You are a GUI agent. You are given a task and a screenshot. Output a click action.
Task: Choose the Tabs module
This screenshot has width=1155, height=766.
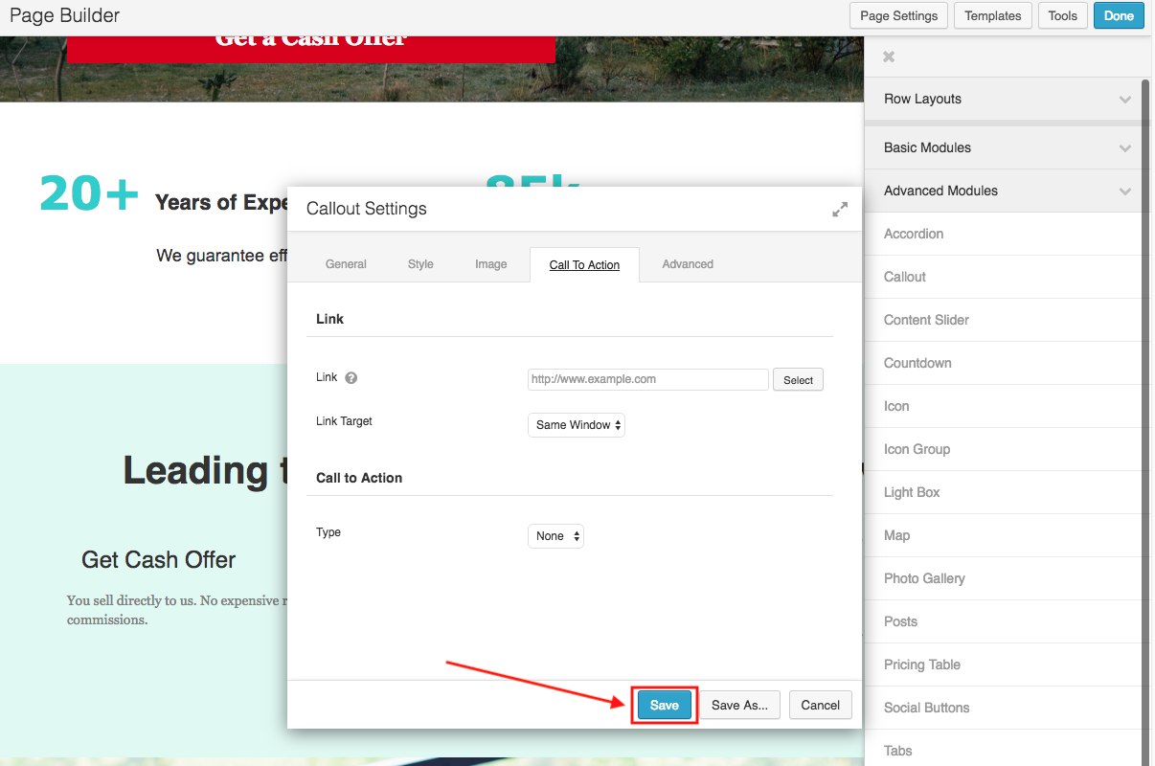(x=1003, y=749)
